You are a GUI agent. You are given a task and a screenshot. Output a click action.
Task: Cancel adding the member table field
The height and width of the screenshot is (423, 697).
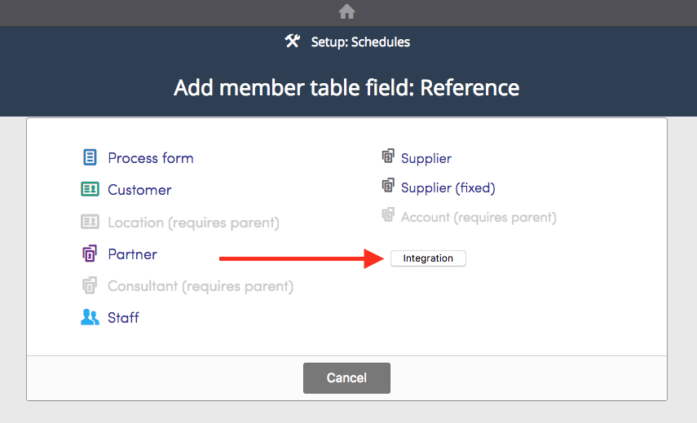(346, 377)
